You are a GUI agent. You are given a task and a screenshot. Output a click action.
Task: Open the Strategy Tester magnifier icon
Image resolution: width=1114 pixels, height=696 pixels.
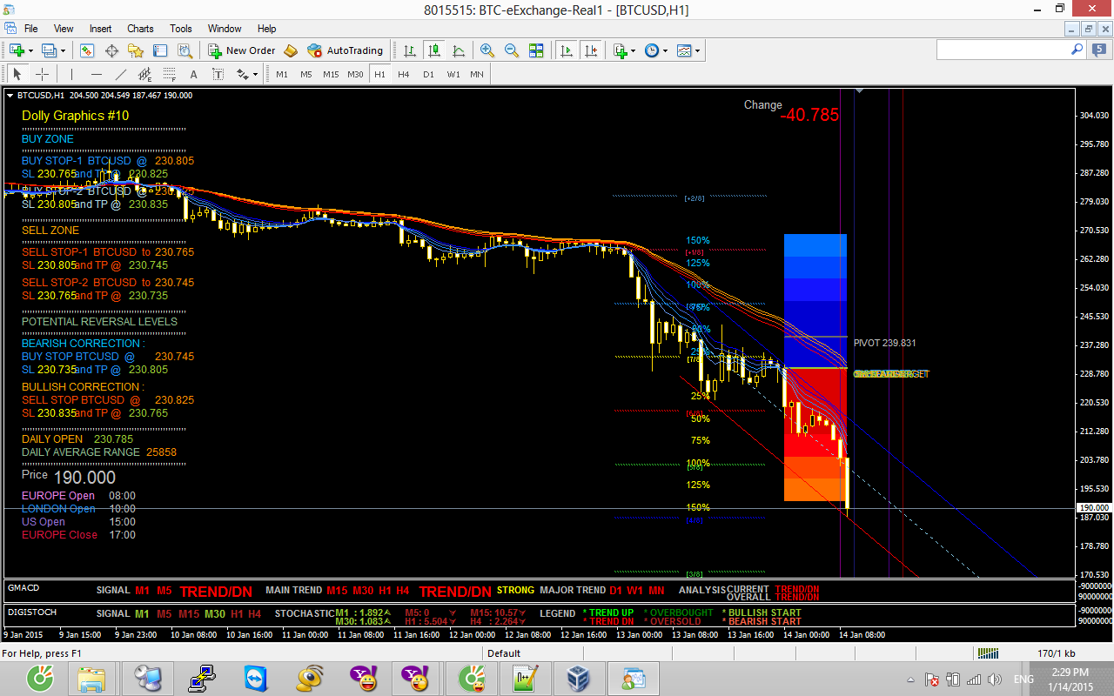[185, 50]
